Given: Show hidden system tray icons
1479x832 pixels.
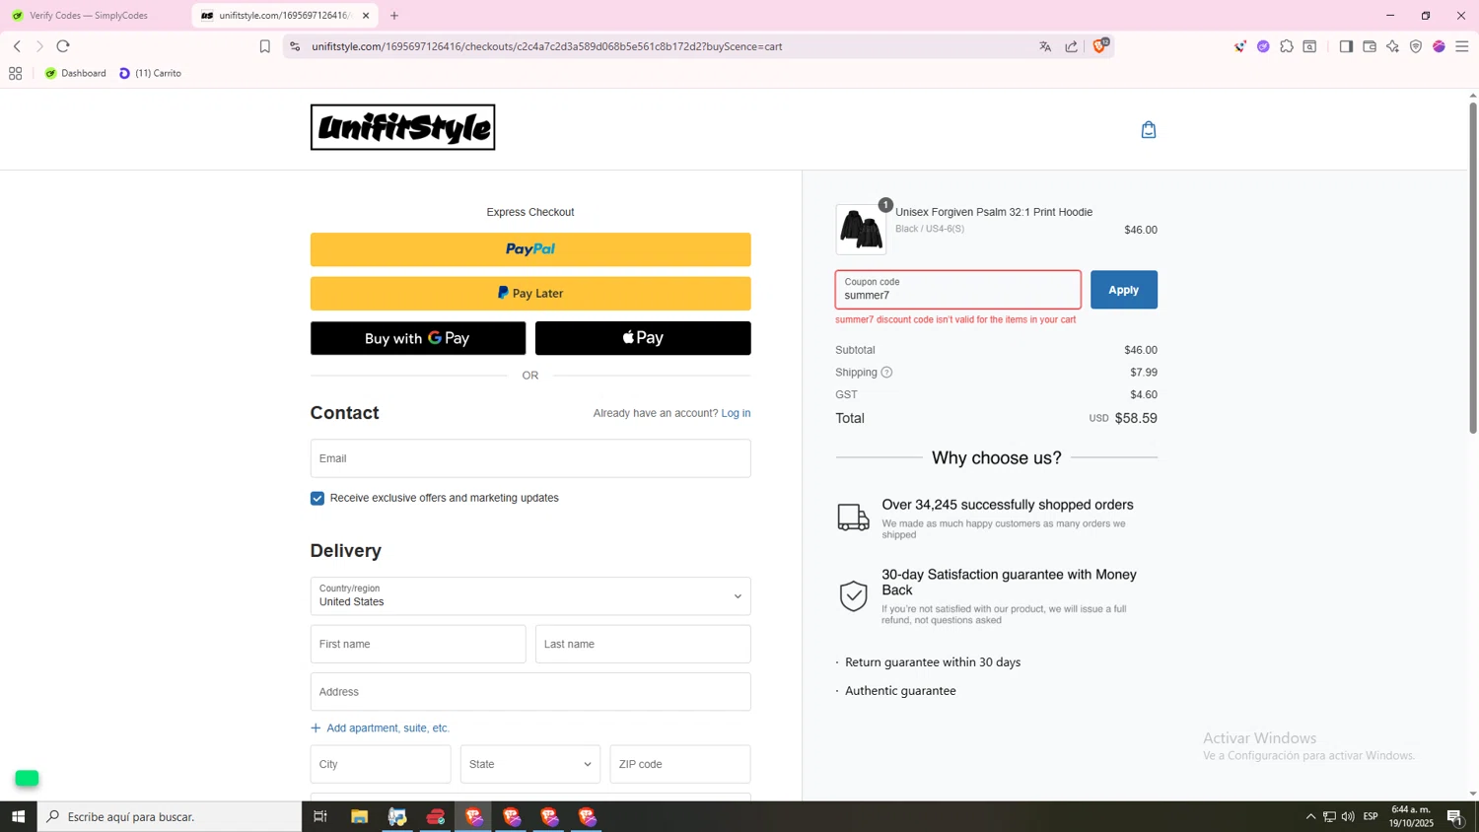Looking at the screenshot, I should coord(1310,816).
